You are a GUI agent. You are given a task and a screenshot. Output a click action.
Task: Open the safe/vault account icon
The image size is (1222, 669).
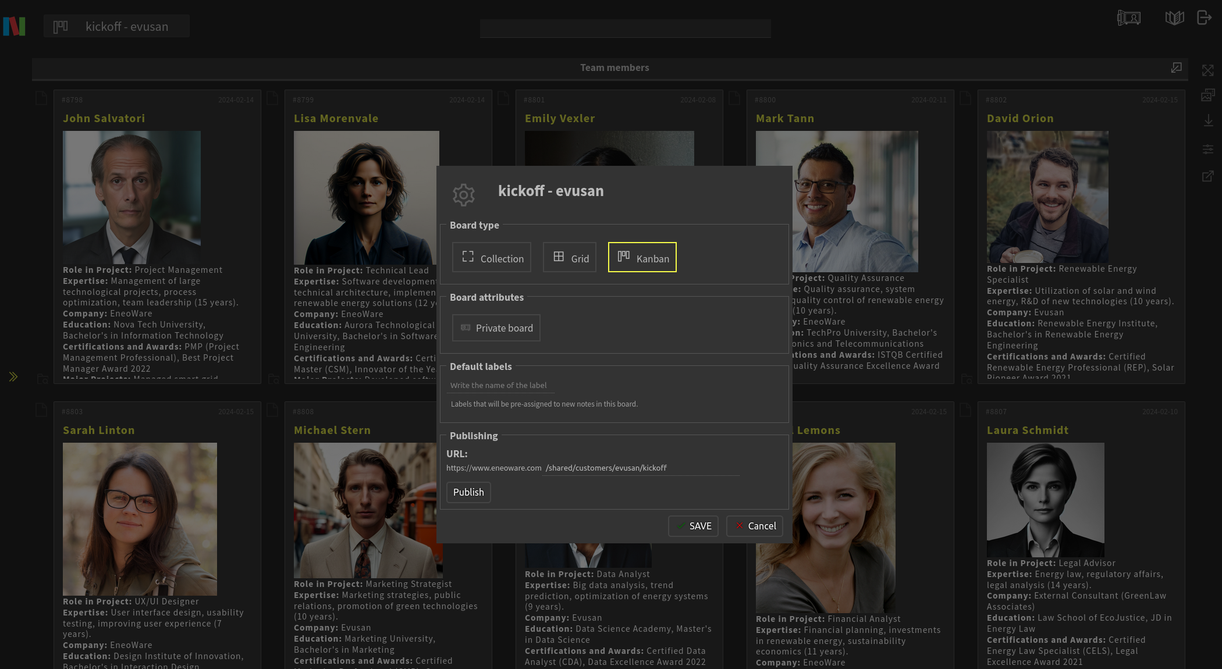point(1128,18)
